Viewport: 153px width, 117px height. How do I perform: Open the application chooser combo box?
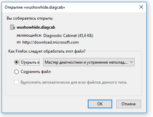pyautogui.click(x=89, y=62)
